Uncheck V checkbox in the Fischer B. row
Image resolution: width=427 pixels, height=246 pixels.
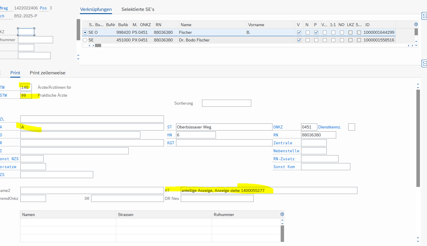coord(299,32)
